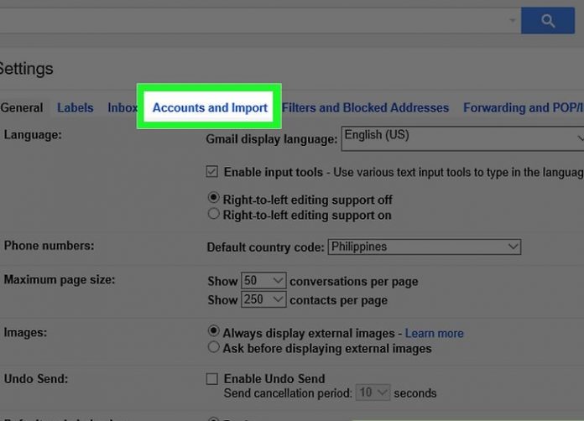Select Right-to-left editing support on
This screenshot has width=584, height=421.
coord(214,214)
